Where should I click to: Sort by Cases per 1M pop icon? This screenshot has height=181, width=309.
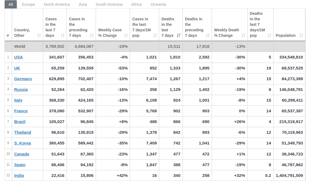[x=155, y=35]
